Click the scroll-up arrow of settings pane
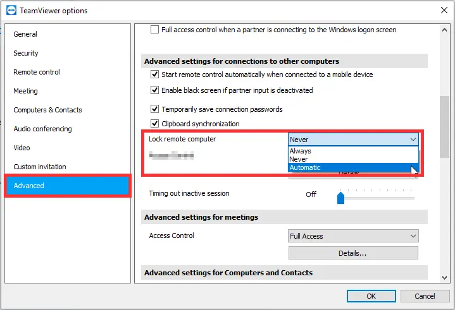455x310 pixels. tap(444, 30)
